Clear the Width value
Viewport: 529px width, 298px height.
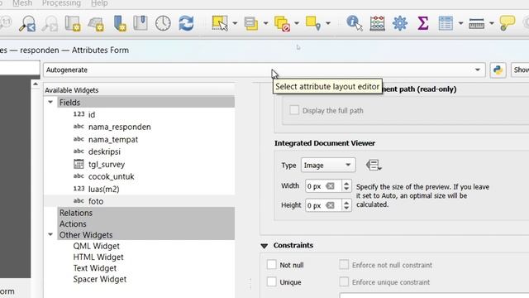click(x=331, y=186)
